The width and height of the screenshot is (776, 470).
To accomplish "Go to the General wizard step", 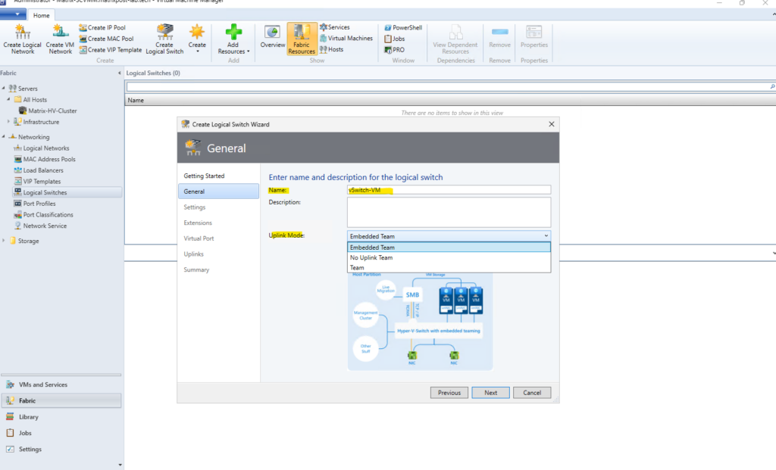I will (218, 191).
